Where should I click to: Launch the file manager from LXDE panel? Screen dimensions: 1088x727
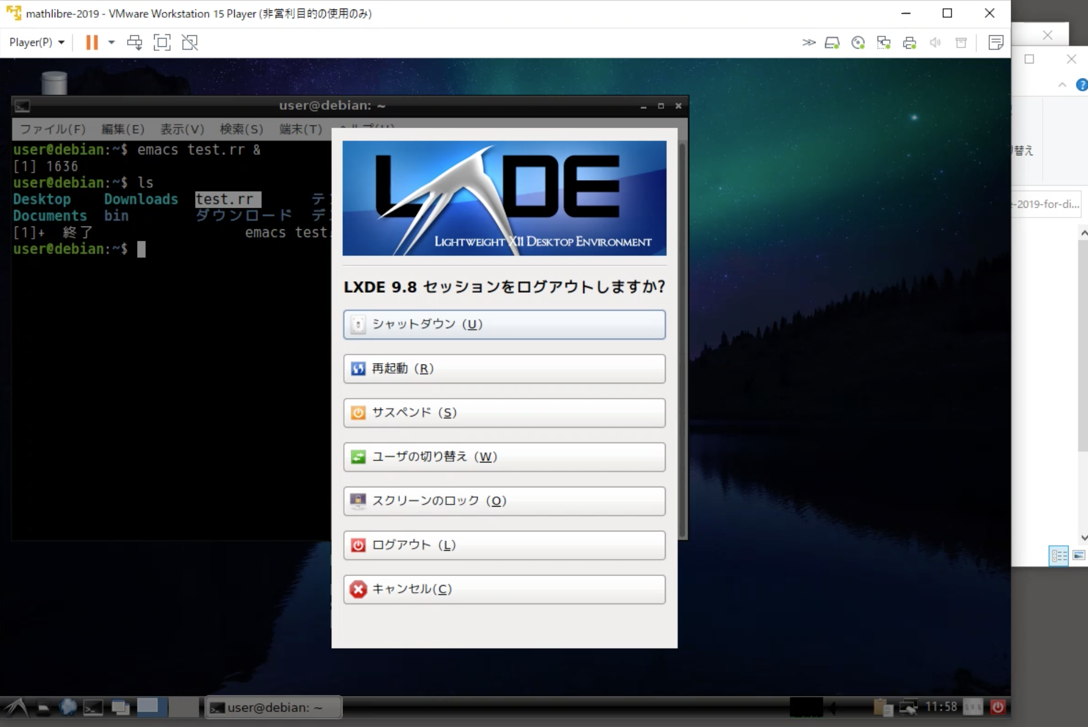[x=43, y=707]
